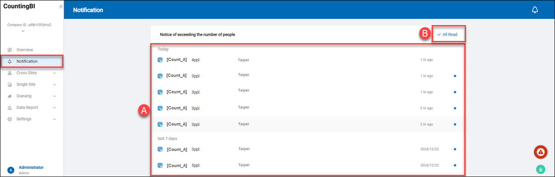Open the Notification menu item
This screenshot has width=555, height=177.
coord(27,61)
